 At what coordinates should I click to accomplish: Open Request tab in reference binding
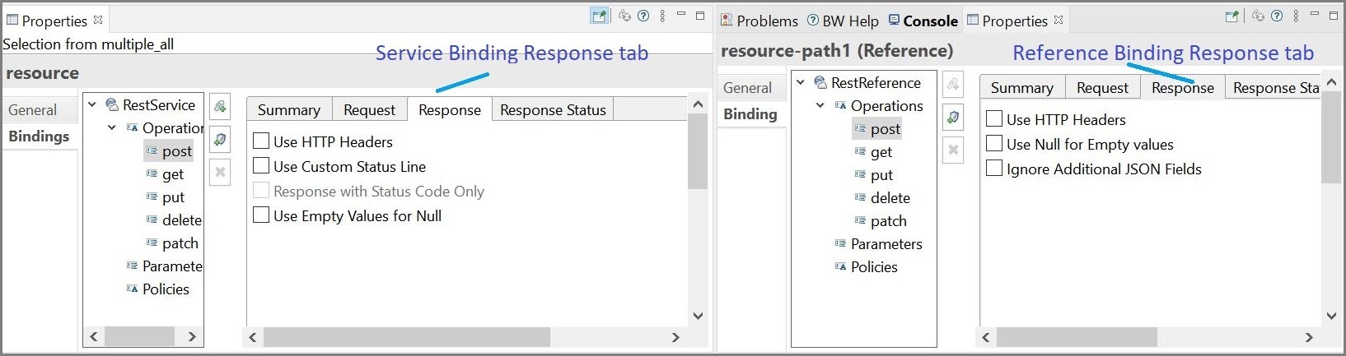[1102, 87]
